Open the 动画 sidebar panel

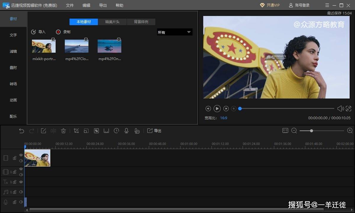point(13,100)
